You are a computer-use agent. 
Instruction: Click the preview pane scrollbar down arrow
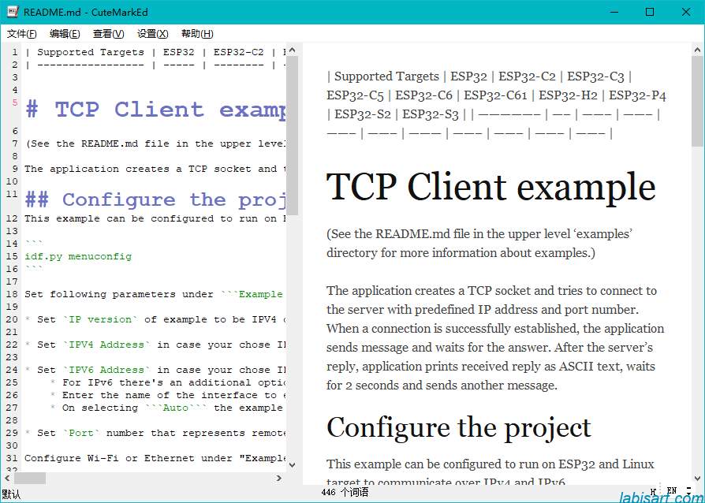(697, 479)
